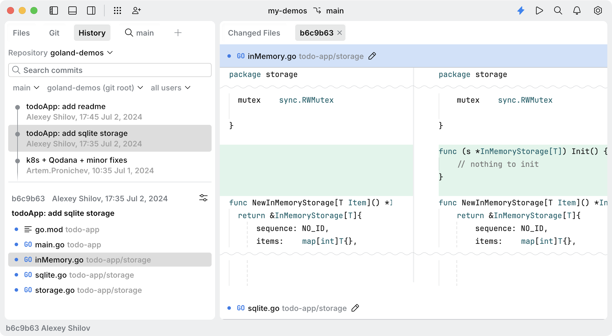The height and width of the screenshot is (336, 612).
Task: Select commit todoApp: add readme
Action: click(x=110, y=112)
